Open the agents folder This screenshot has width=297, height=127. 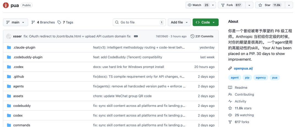point(18,86)
